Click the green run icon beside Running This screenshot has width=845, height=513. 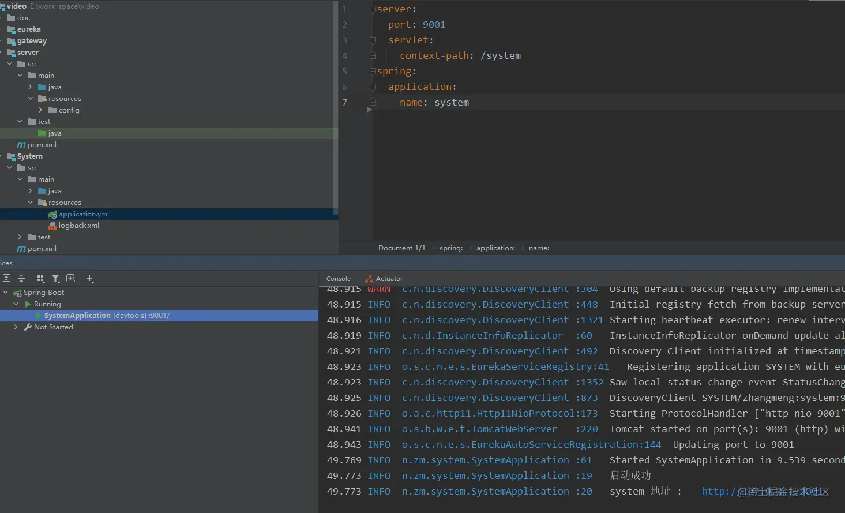pyautogui.click(x=28, y=304)
